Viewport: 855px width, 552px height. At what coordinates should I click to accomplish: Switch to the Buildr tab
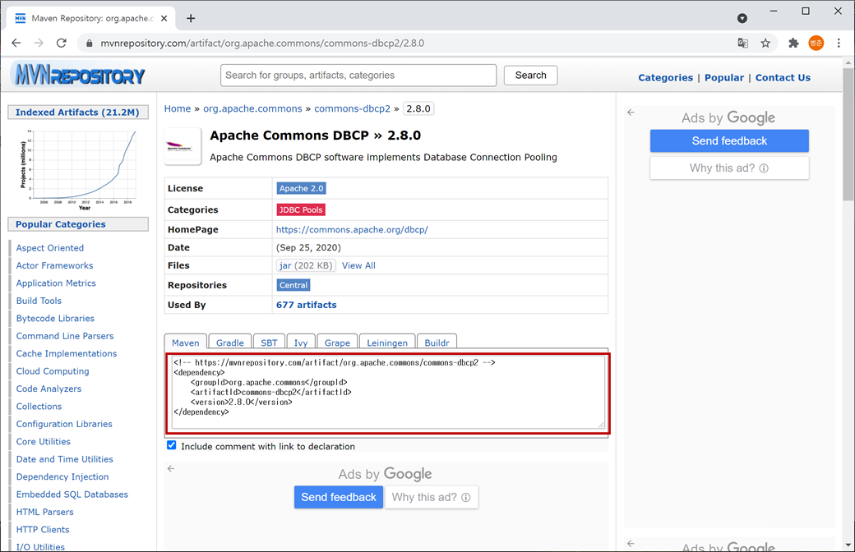[437, 343]
